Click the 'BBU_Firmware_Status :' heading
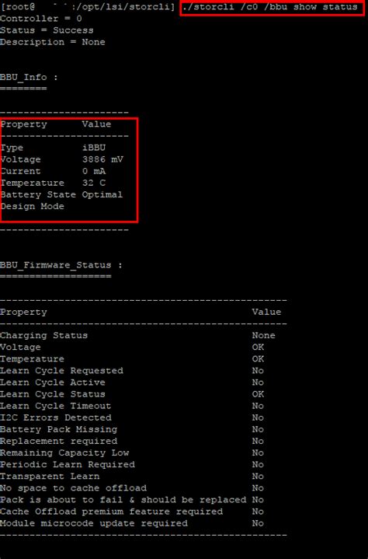 (x=61, y=265)
